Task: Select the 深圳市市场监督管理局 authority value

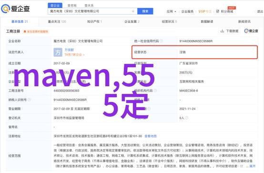Action: pos(69,118)
